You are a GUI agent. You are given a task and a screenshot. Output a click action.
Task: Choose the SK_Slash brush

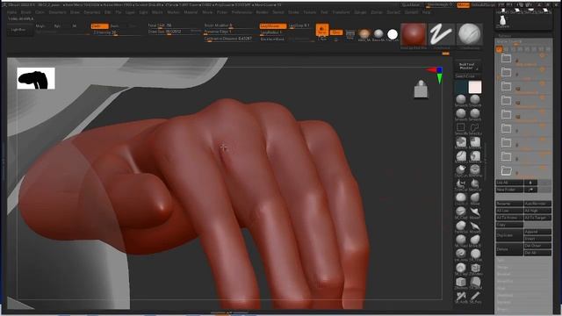coord(461,241)
